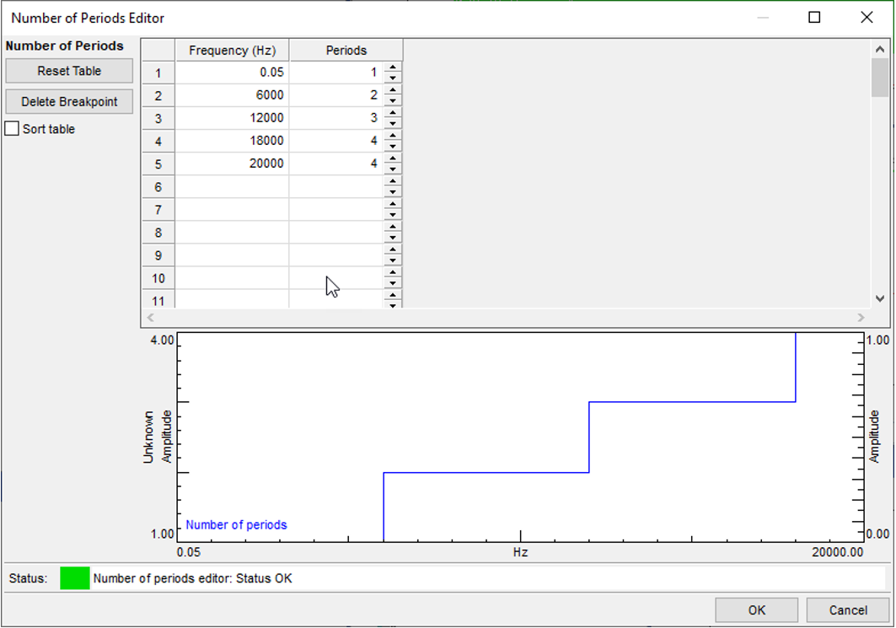Decrement the row 5 Periods spinner
Viewport: 896px width, 628px height.
point(392,169)
